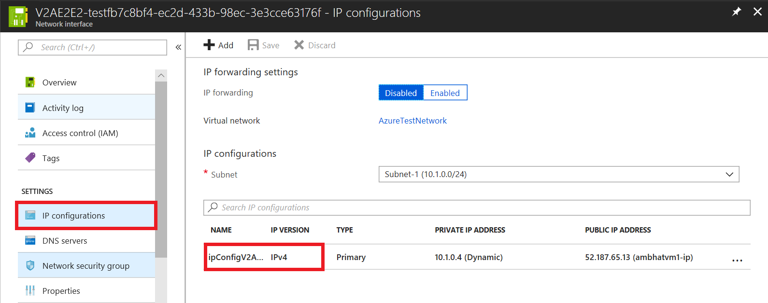Click the Tags purple tag icon
This screenshot has height=303, width=768.
tap(30, 158)
